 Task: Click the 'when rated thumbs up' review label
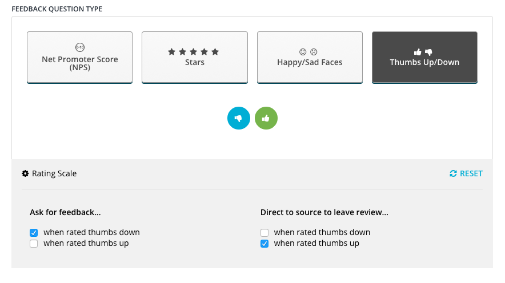316,244
